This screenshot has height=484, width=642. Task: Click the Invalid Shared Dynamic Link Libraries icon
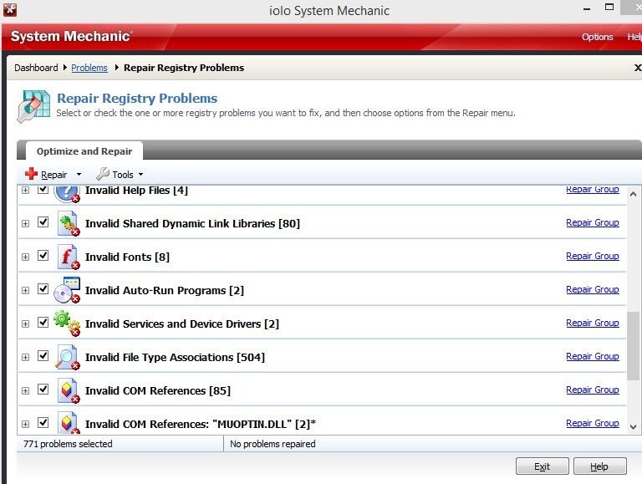point(68,223)
